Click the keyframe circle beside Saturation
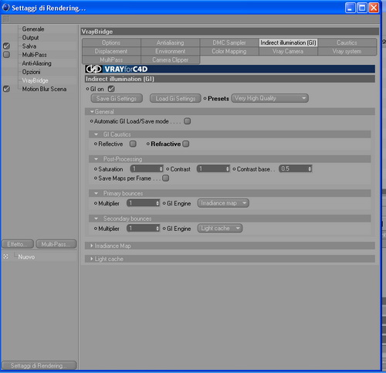The width and height of the screenshot is (386, 373). click(96, 169)
